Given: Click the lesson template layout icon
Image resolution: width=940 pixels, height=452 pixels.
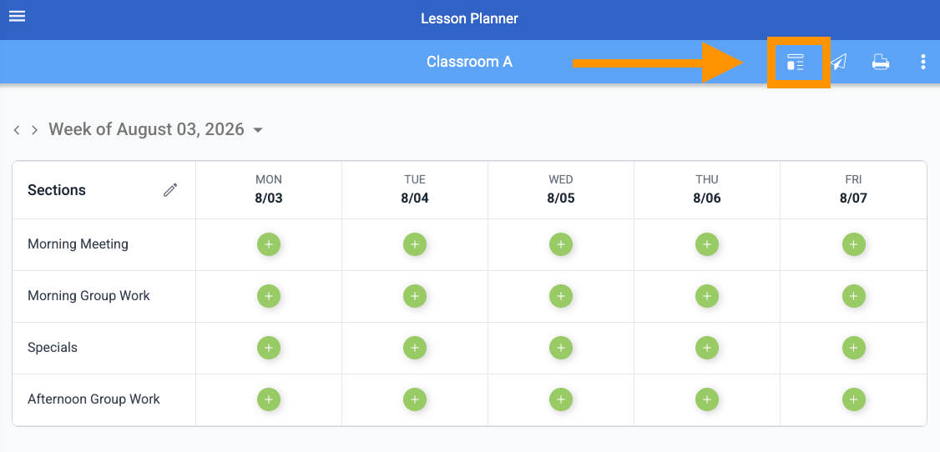Looking at the screenshot, I should [x=796, y=62].
